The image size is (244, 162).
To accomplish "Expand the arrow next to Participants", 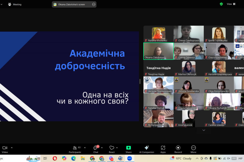I will click(85, 148).
